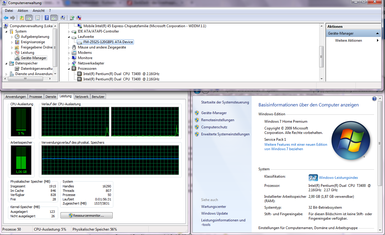Open Erweiterte Systemeinstellungen link
This screenshot has height=235, width=385.
click(225, 134)
